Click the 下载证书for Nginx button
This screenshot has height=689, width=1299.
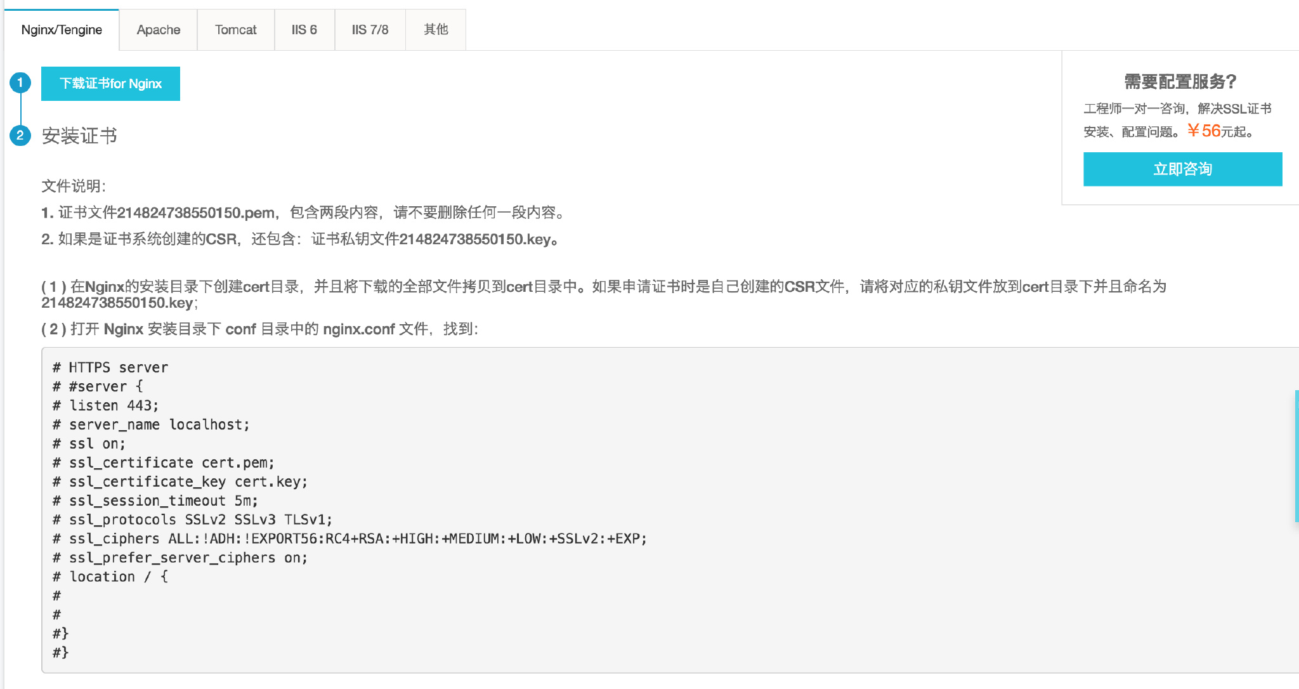coord(110,84)
